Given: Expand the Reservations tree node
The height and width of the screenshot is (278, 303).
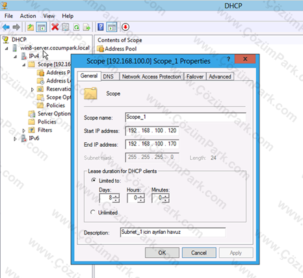Looking at the screenshot, I should pyautogui.click(x=33, y=89).
